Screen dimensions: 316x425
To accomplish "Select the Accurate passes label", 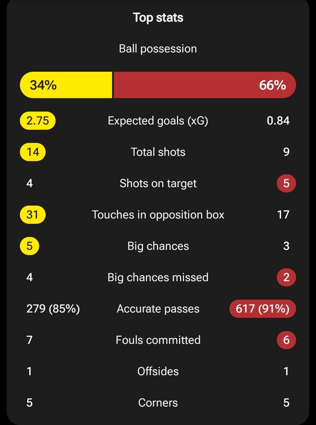I will point(158,309).
